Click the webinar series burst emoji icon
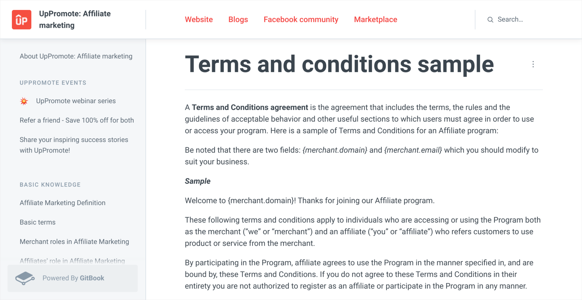The image size is (582, 300). tap(24, 101)
